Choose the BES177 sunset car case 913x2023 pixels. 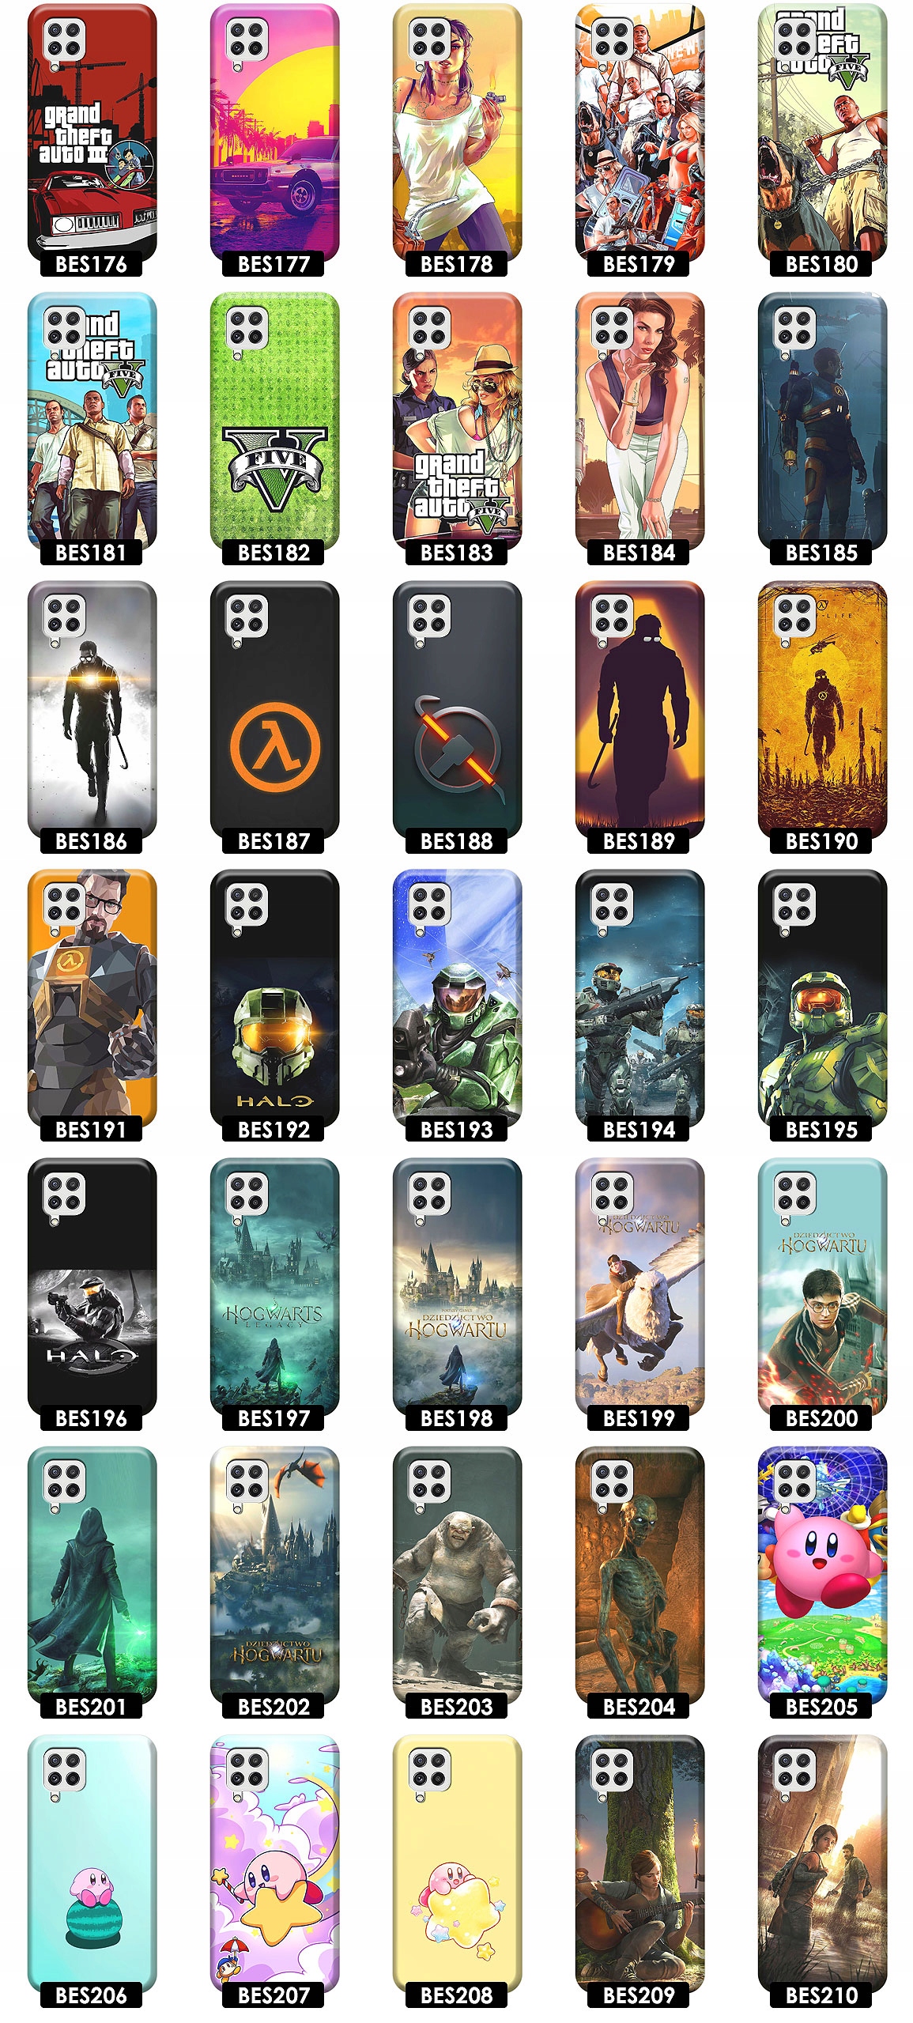click(x=274, y=133)
